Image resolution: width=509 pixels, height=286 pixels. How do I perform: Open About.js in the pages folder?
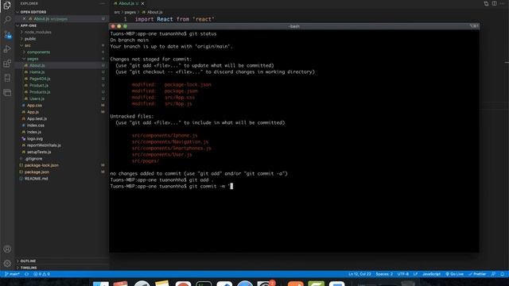pyautogui.click(x=37, y=65)
